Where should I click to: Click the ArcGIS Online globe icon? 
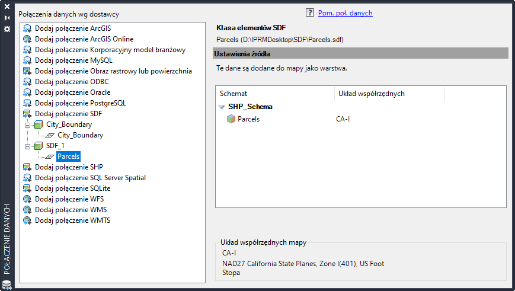27,39
